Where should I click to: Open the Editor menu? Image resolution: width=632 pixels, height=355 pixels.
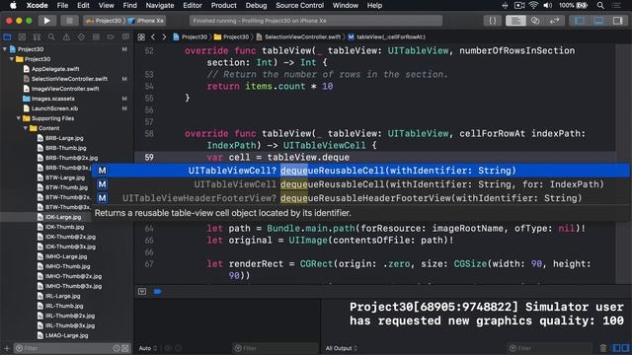tap(193, 6)
